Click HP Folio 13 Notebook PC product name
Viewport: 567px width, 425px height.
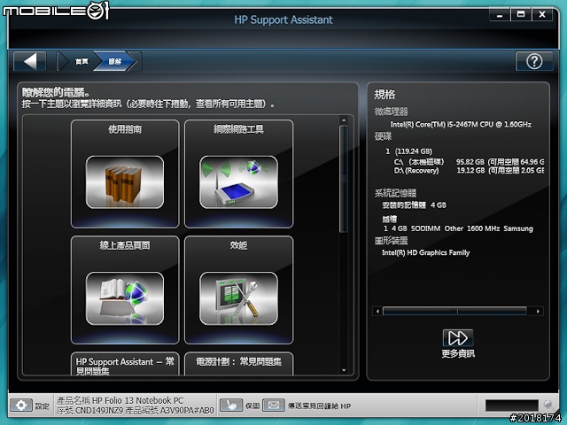[x=137, y=400]
